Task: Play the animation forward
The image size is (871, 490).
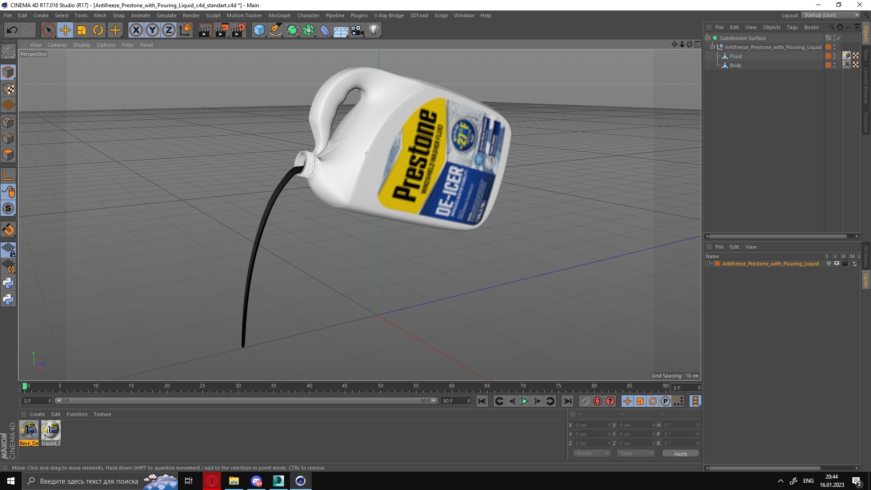Action: 524,401
